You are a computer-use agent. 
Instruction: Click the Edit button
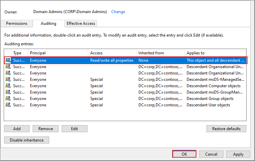[74, 129]
